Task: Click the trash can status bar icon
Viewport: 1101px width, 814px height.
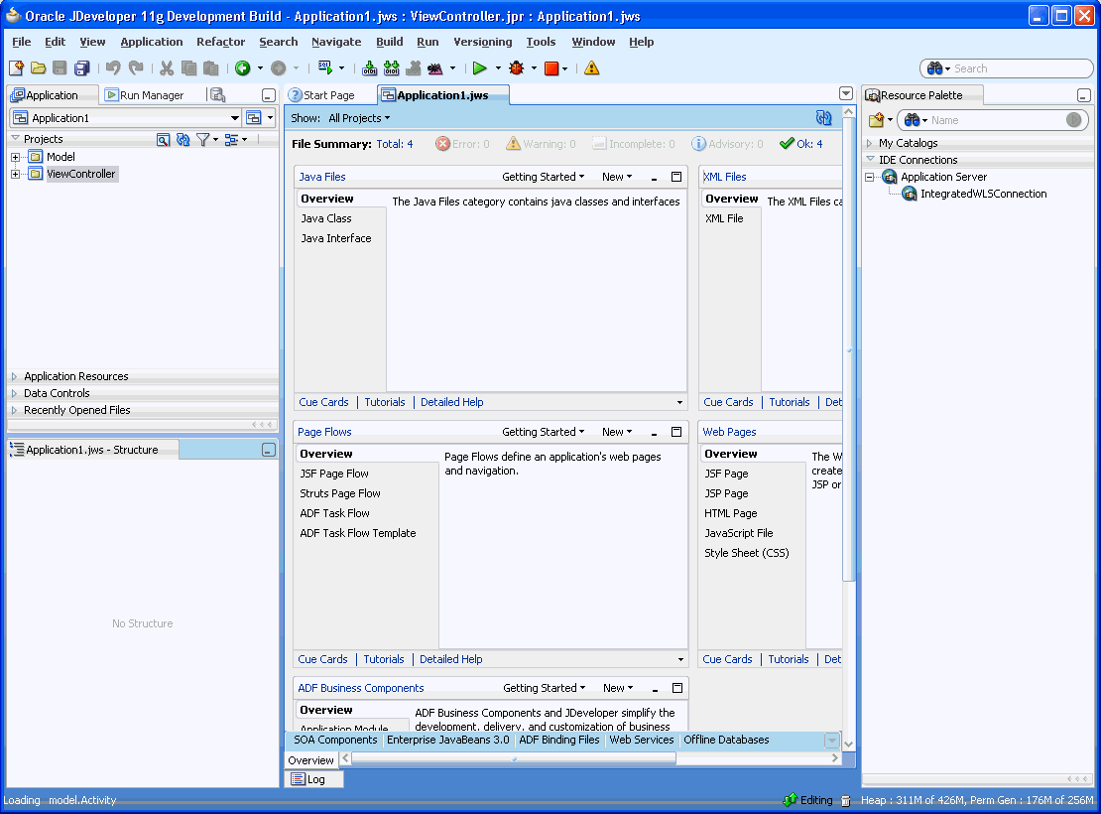Action: [x=845, y=801]
